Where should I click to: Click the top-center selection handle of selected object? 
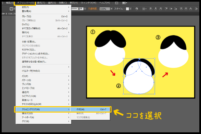click(x=139, y=58)
